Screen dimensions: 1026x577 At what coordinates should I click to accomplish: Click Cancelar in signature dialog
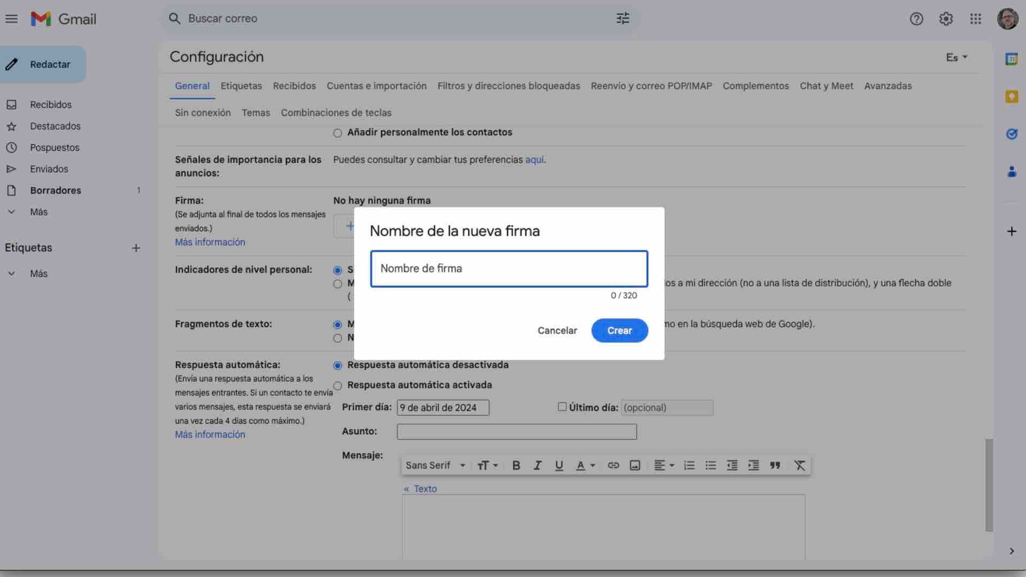pos(557,330)
